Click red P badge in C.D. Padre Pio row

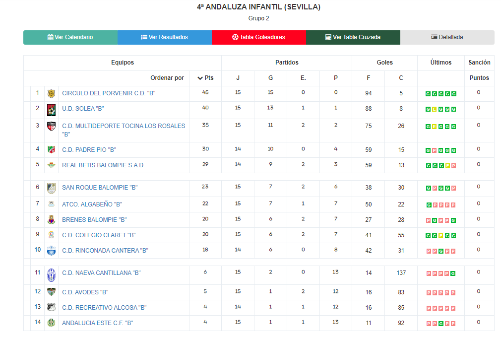coord(434,150)
